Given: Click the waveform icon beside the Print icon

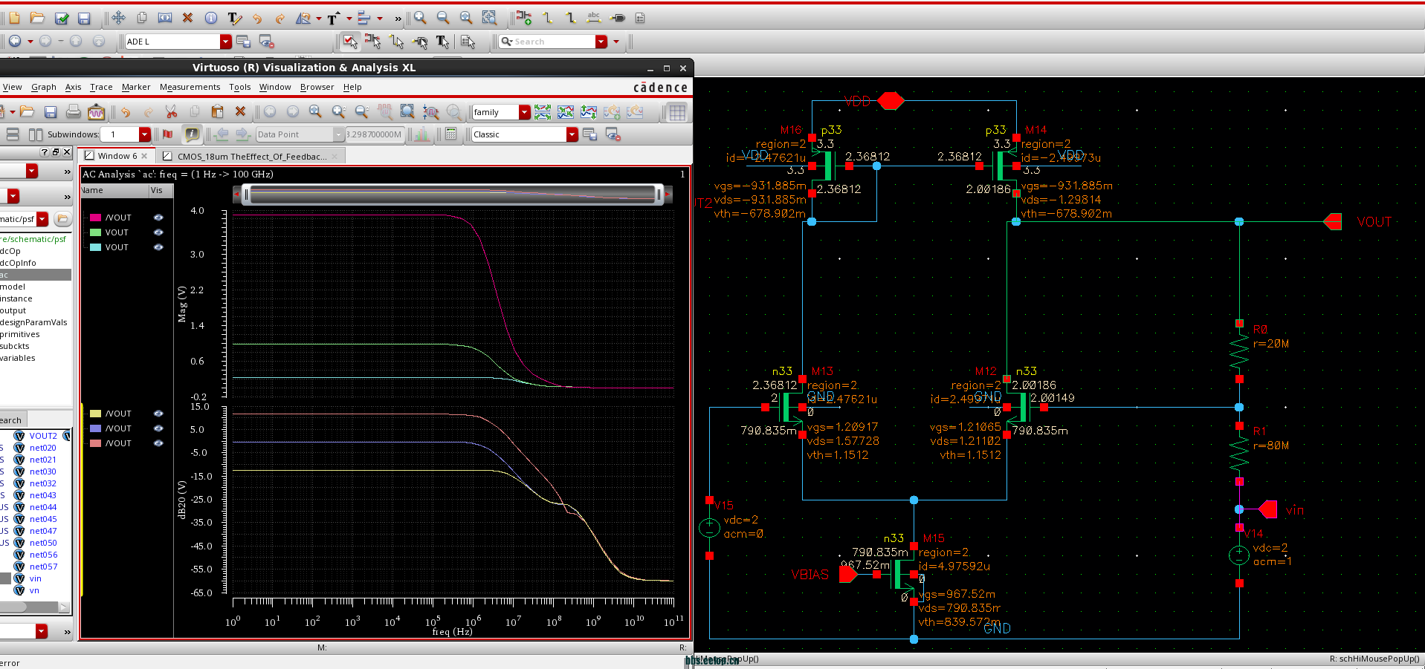Looking at the screenshot, I should click(96, 112).
